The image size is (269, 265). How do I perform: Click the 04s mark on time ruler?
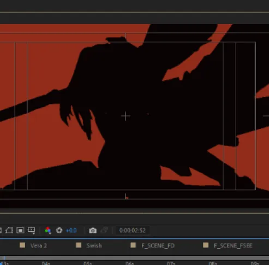(46, 263)
